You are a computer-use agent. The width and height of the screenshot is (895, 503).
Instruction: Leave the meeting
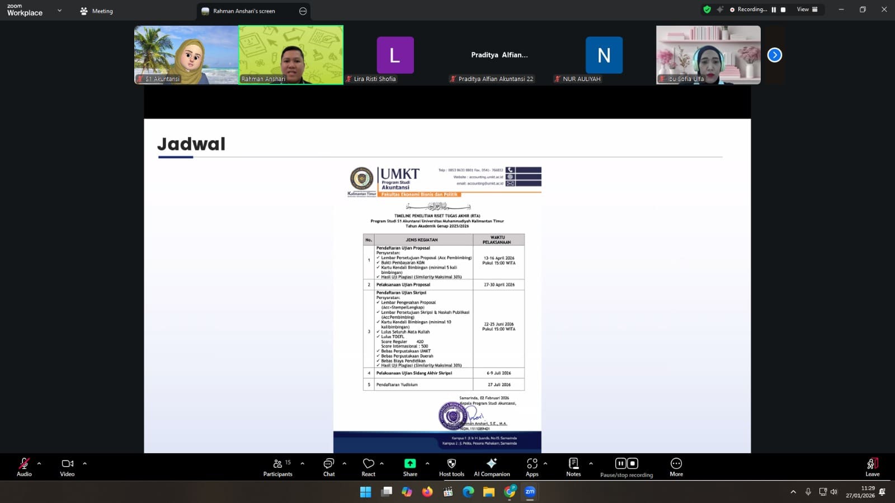(872, 467)
